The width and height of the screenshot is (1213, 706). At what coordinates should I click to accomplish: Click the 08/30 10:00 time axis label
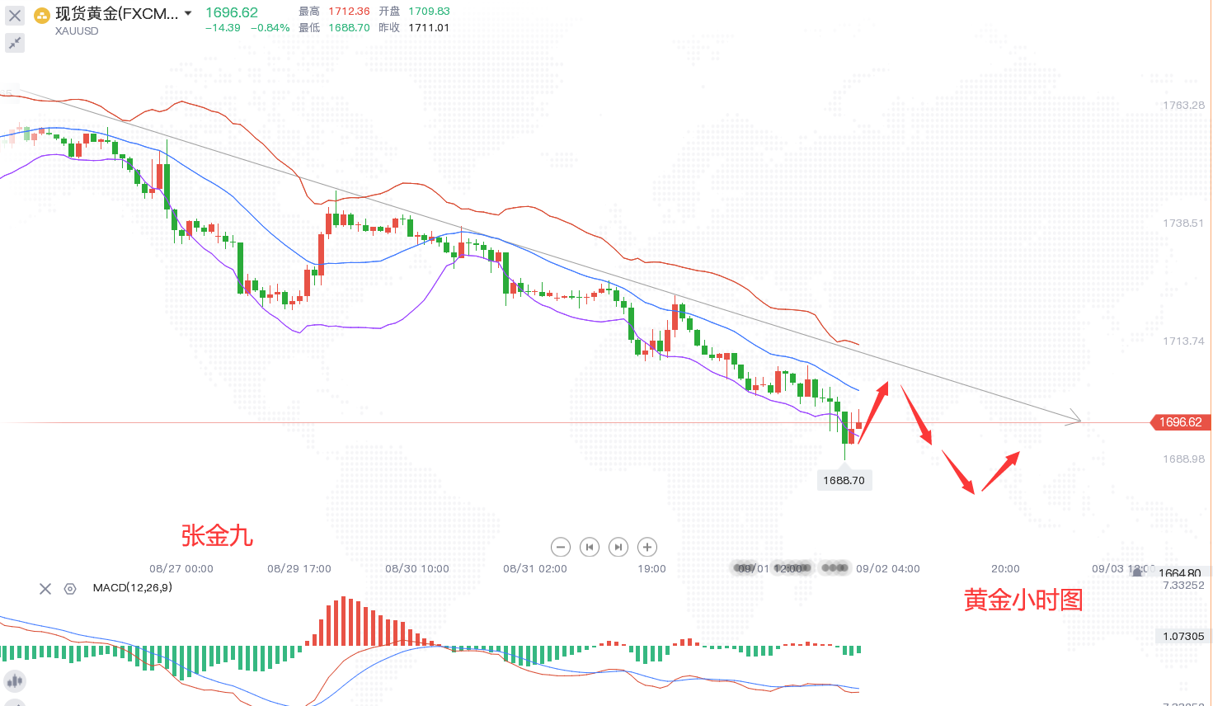click(417, 569)
